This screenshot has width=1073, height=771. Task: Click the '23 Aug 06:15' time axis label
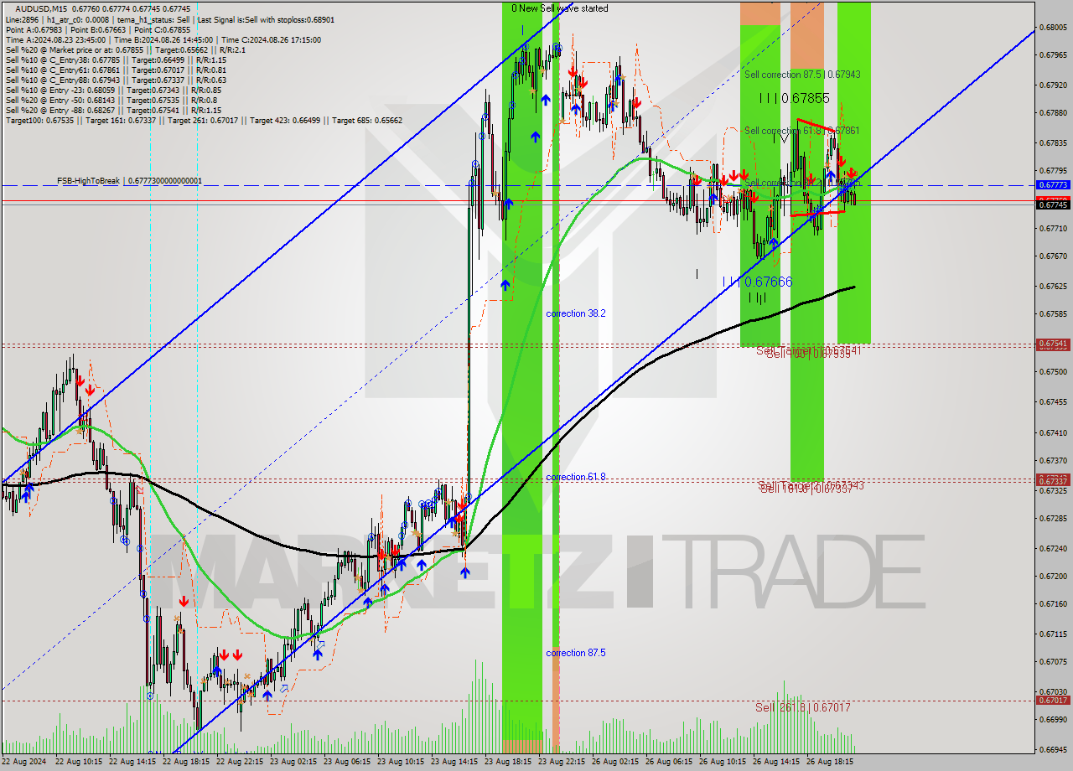(x=346, y=763)
